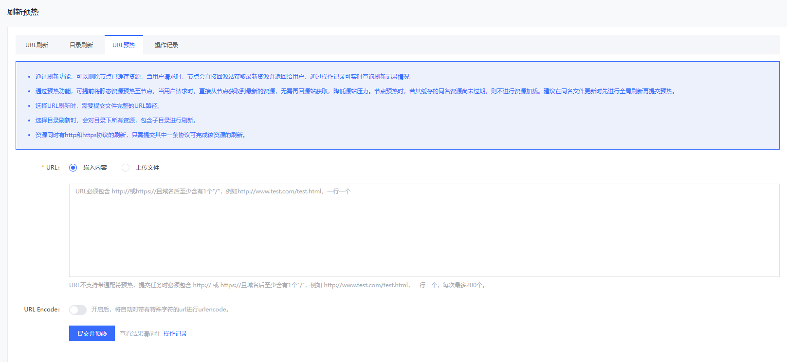
Task: Focus the URL input text area
Action: pos(423,230)
